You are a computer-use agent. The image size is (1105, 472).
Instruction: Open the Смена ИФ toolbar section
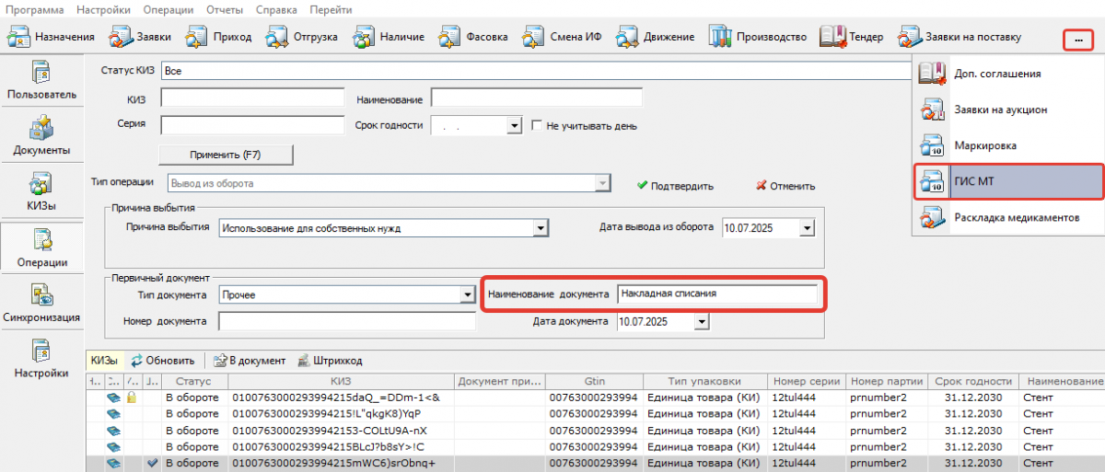(x=563, y=37)
